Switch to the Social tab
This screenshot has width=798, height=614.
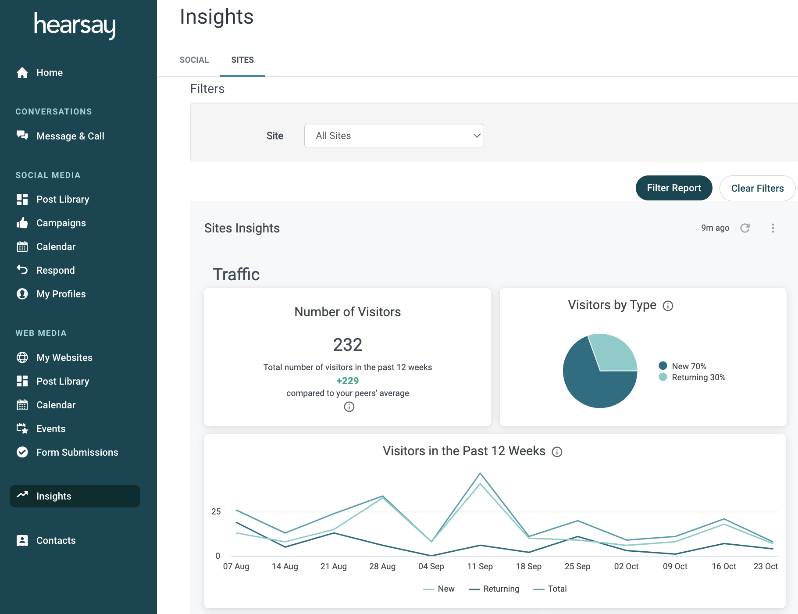[x=194, y=60]
